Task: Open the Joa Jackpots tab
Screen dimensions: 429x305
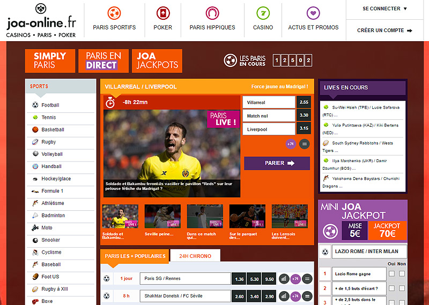Action: 157,61
